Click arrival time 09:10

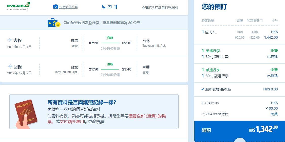coord(127,43)
